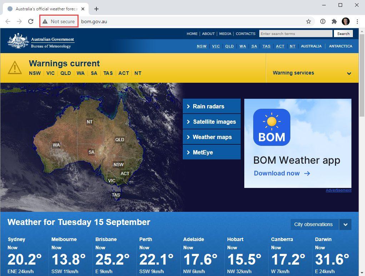365x276 pixels.
Task: Click the browser reload button
Action: click(x=31, y=21)
